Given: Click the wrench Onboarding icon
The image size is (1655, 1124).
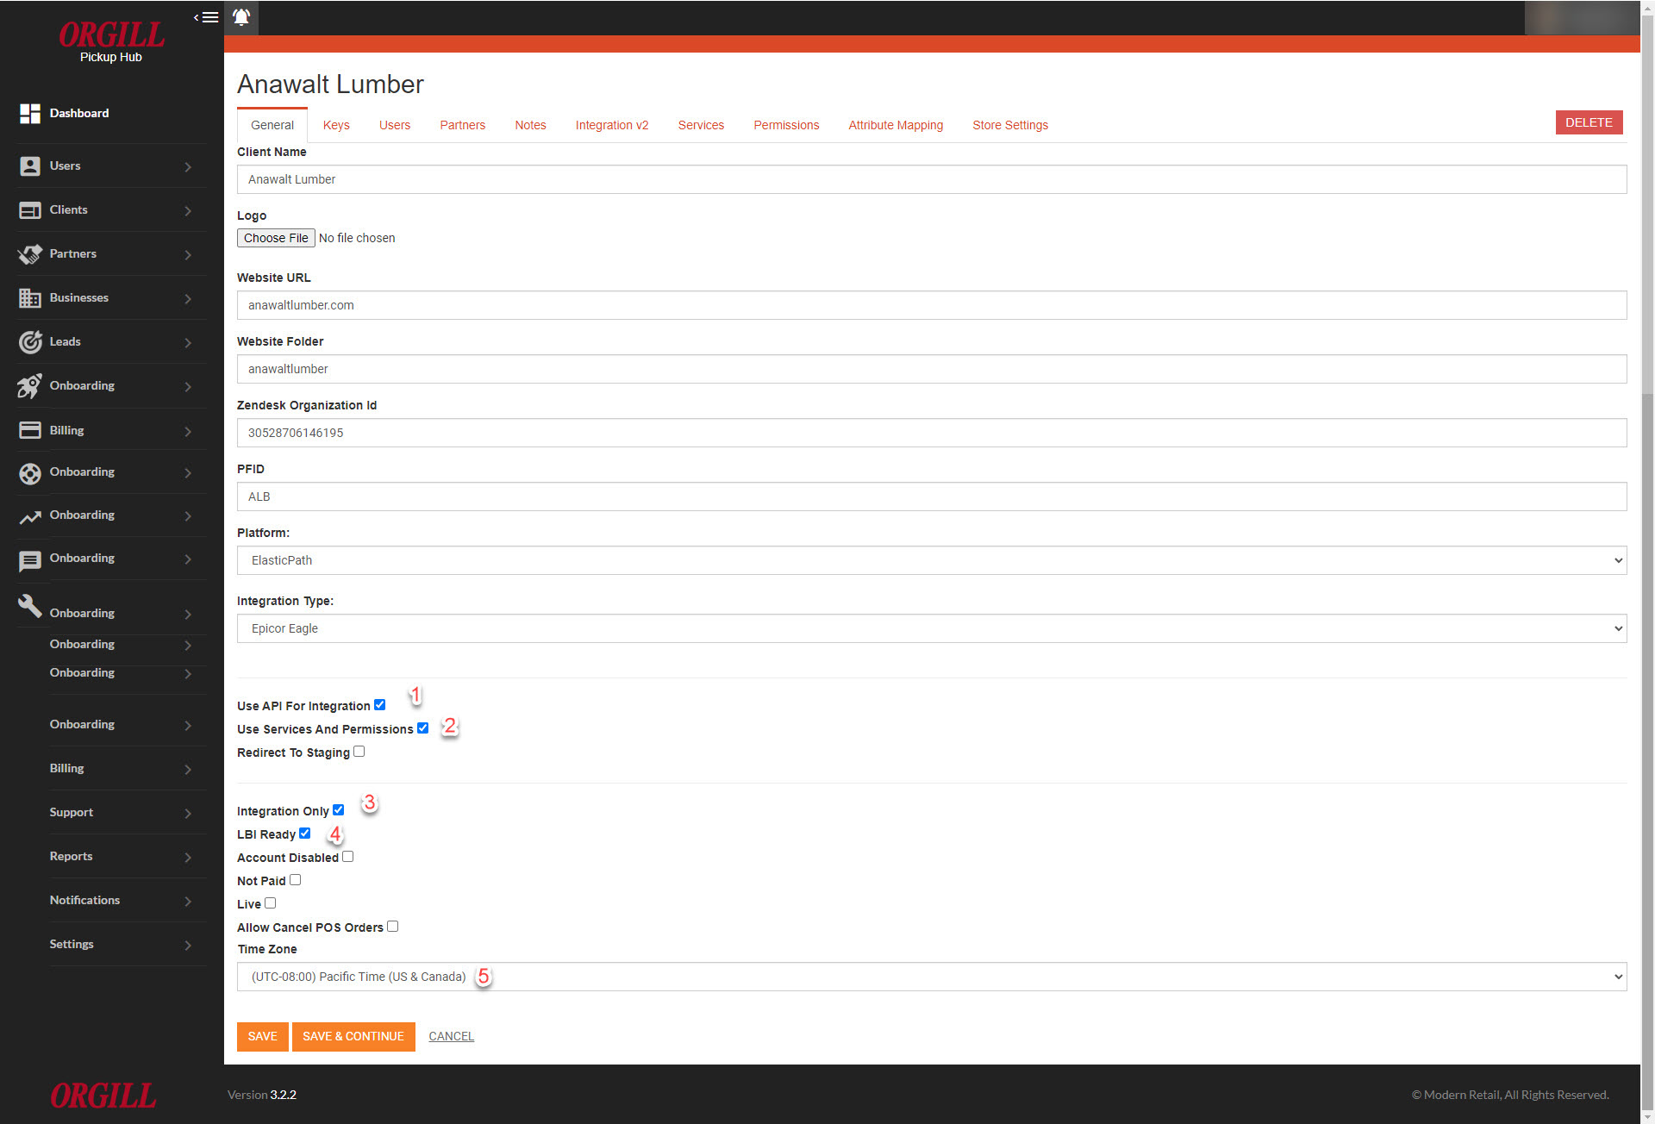Looking at the screenshot, I should click(30, 606).
